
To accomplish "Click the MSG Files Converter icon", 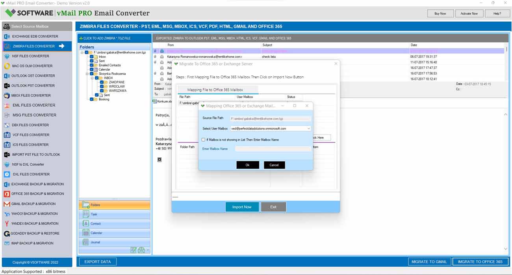I will (7, 115).
